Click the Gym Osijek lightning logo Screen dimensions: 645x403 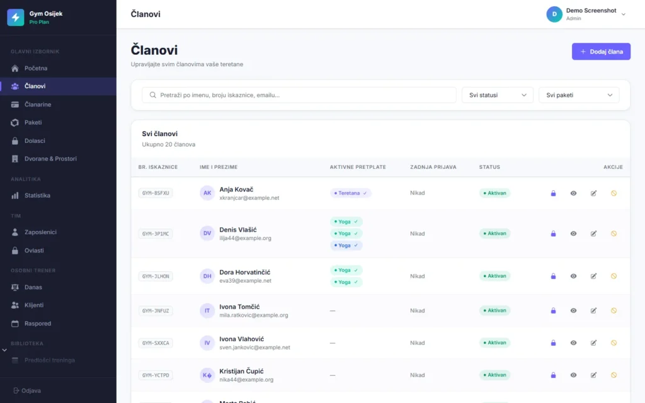tap(16, 18)
